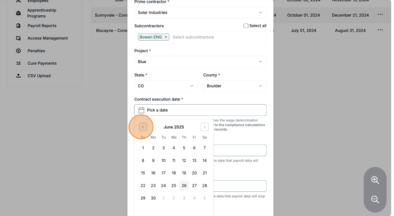Image resolution: width=394 pixels, height=216 pixels.
Task: Open the CSV Upload sidebar item
Action: pos(39,76)
